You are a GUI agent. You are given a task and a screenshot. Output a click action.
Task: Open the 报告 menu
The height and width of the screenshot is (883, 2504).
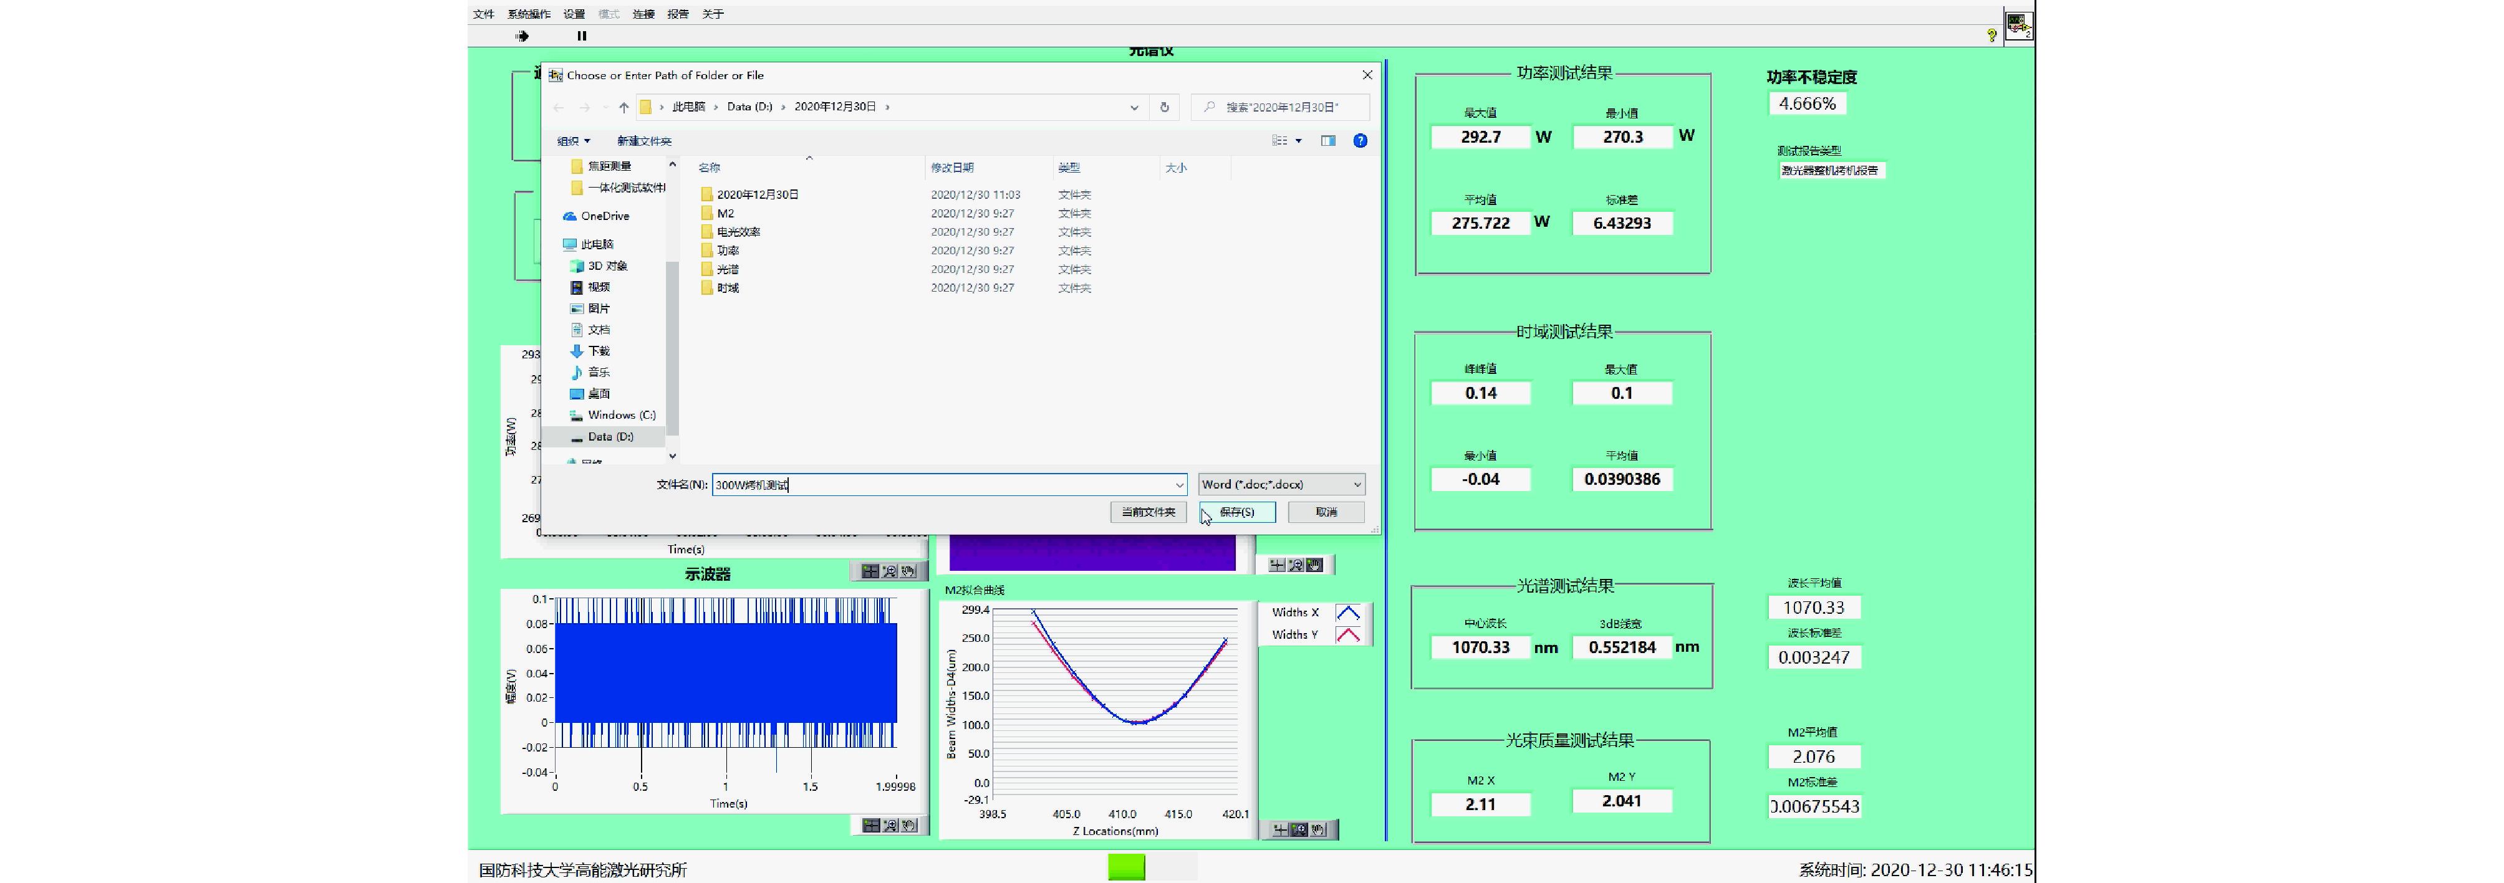pyautogui.click(x=678, y=14)
